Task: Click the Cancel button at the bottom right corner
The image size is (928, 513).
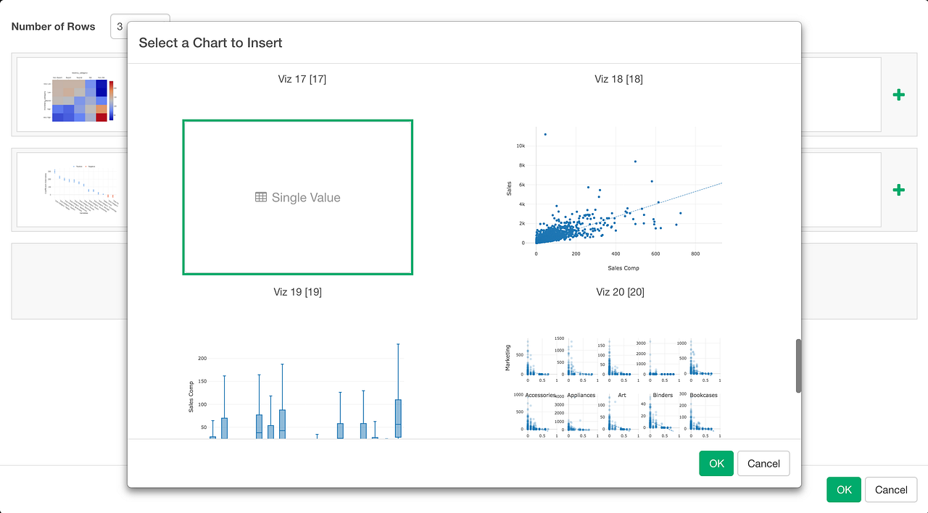Action: 890,489
